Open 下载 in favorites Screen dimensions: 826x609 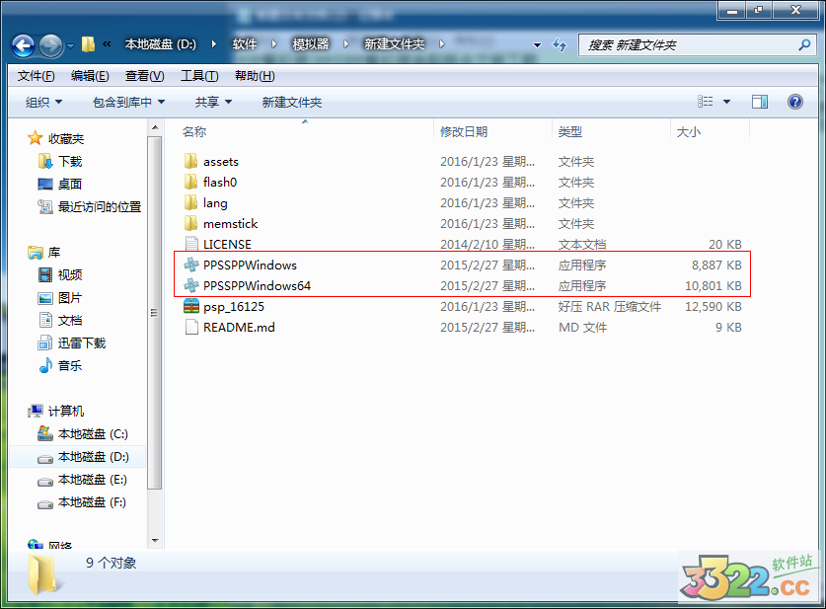point(60,161)
